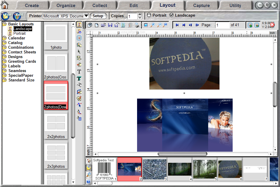The width and height of the screenshot is (280, 187).
Task: Click the grid table tool icon
Action: coord(79,118)
